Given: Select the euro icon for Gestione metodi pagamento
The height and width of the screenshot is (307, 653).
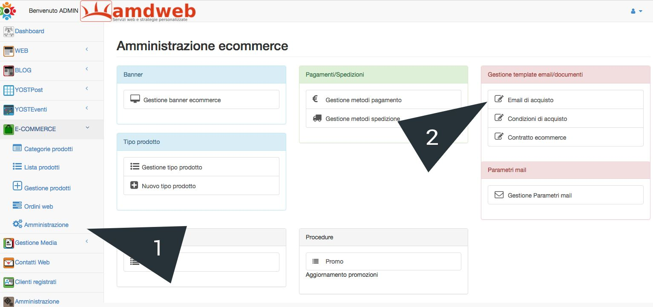Looking at the screenshot, I should [315, 100].
